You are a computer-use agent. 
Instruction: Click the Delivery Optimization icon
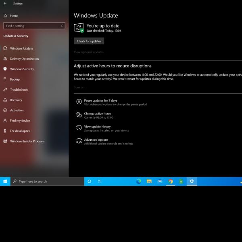[5, 58]
